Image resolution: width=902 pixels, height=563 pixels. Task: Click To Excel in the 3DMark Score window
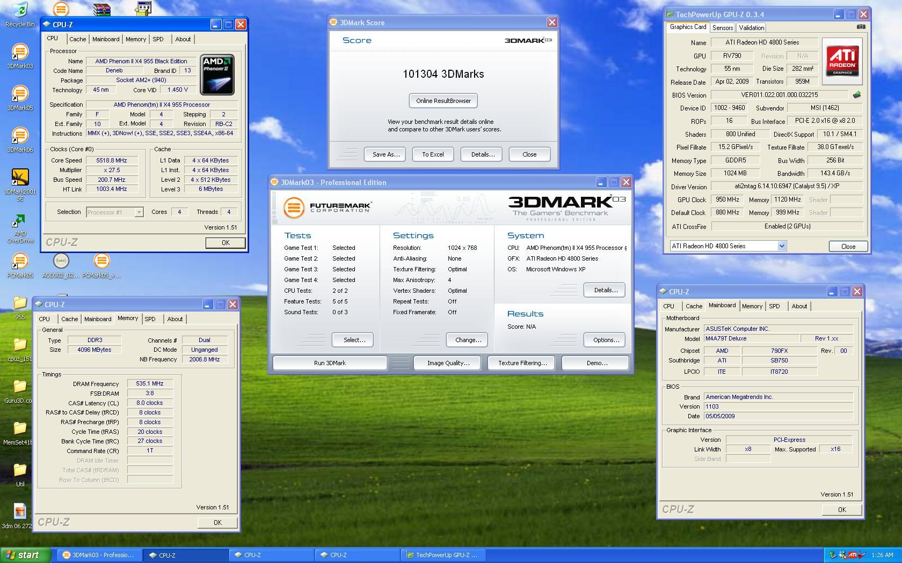[x=433, y=154]
